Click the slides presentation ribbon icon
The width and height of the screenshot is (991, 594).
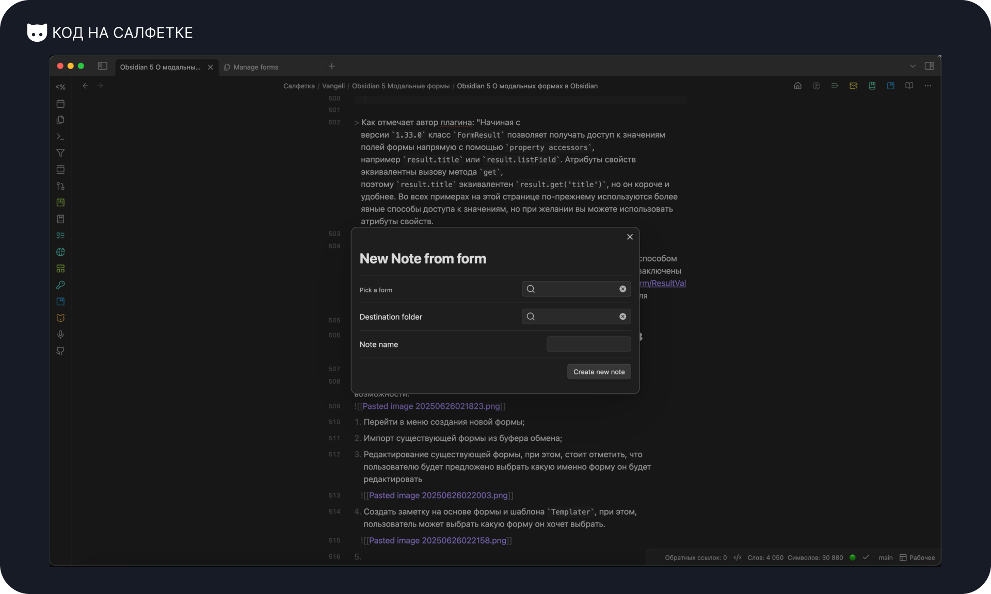60,170
